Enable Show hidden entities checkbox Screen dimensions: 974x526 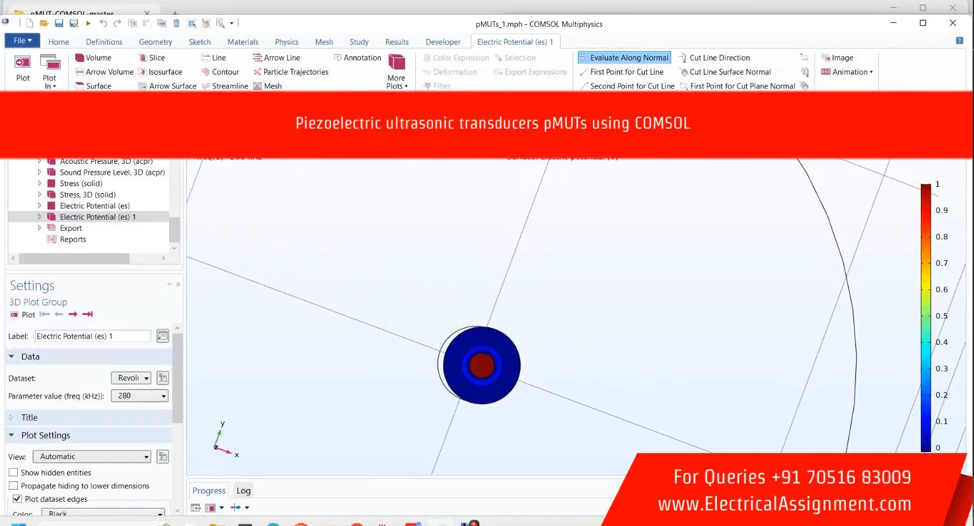tap(13, 472)
